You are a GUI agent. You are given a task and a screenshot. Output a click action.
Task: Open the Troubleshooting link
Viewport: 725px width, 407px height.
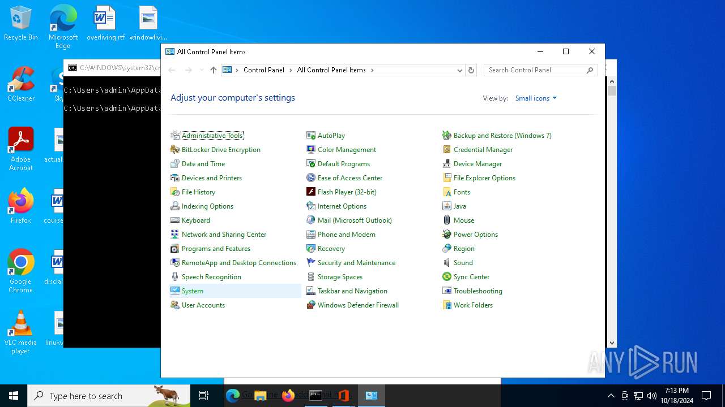coord(478,291)
